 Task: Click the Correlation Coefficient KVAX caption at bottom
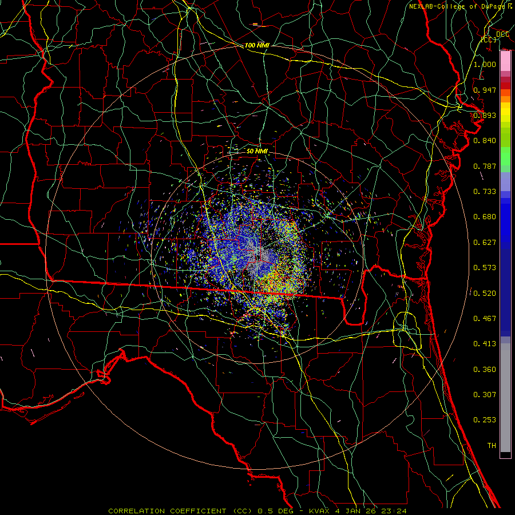tap(257, 511)
